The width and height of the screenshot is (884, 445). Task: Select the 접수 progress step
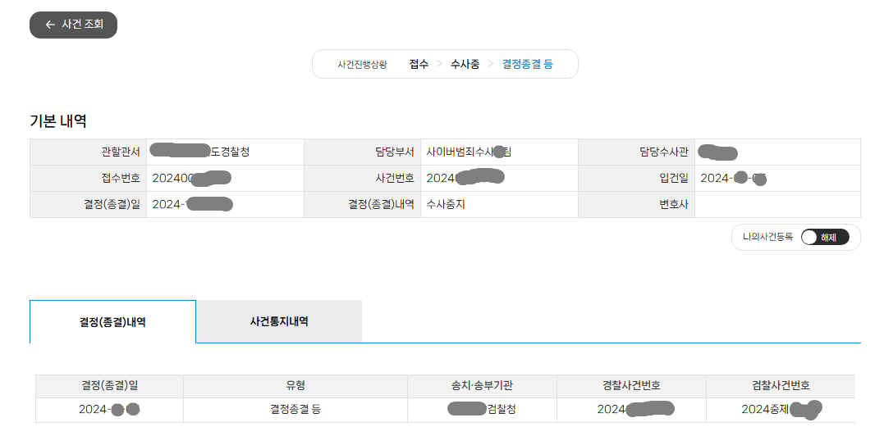click(419, 64)
